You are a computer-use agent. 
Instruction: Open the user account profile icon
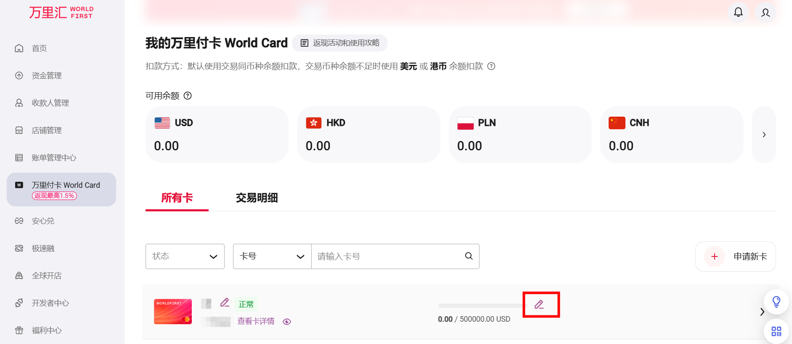[x=766, y=12]
